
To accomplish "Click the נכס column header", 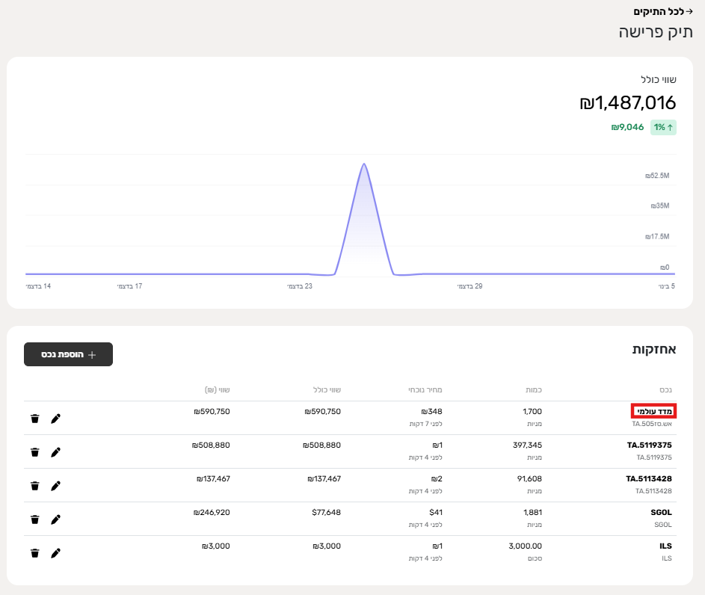I will coord(665,389).
